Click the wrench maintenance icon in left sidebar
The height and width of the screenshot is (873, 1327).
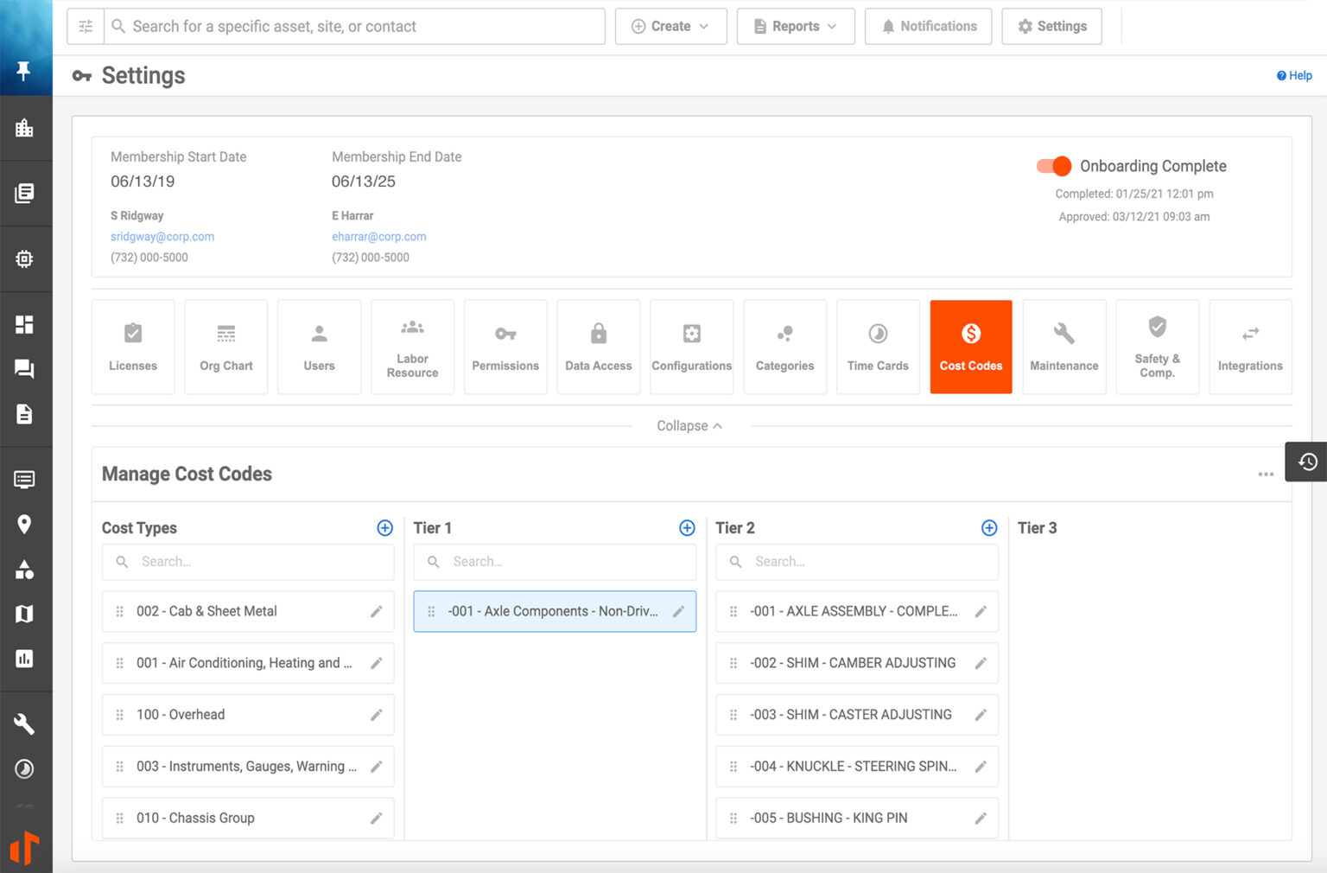[24, 723]
